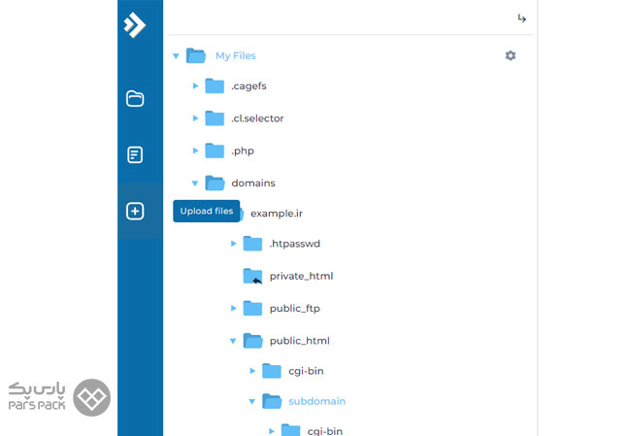629x436 pixels.
Task: Click the public_ftp folder icon
Action: [252, 308]
